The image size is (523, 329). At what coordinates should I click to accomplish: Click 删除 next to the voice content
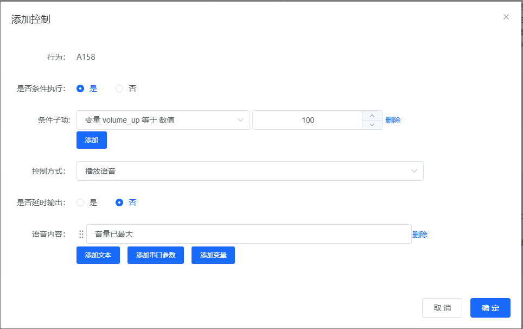pos(420,233)
